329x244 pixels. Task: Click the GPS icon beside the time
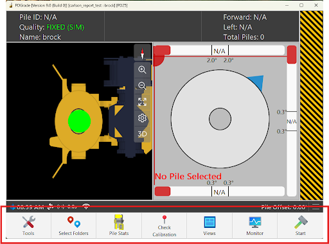pyautogui.click(x=13, y=207)
